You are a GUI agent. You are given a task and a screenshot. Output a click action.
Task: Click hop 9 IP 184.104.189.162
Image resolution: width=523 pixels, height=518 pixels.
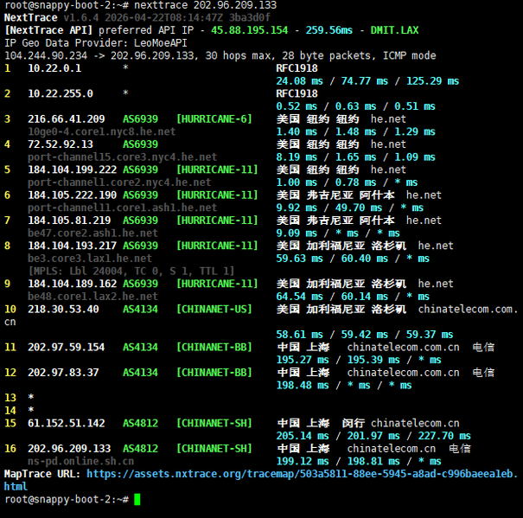click(x=72, y=284)
